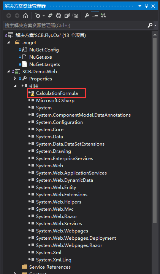Select System.Web.Helpers reference

(x=59, y=202)
